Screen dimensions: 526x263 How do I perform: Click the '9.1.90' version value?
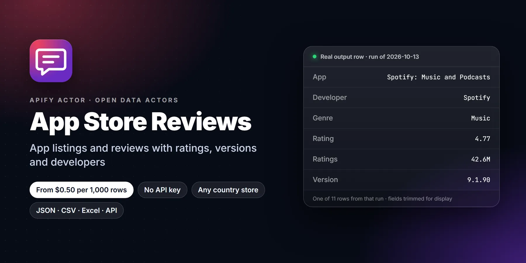pyautogui.click(x=479, y=180)
